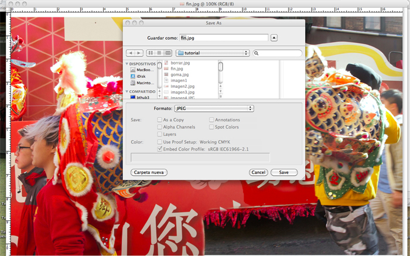The width and height of the screenshot is (410, 256).
Task: Click the imagen1 file icon
Action: click(166, 80)
